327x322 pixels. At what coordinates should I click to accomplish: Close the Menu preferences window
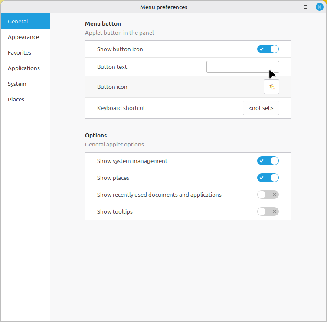(319, 7)
